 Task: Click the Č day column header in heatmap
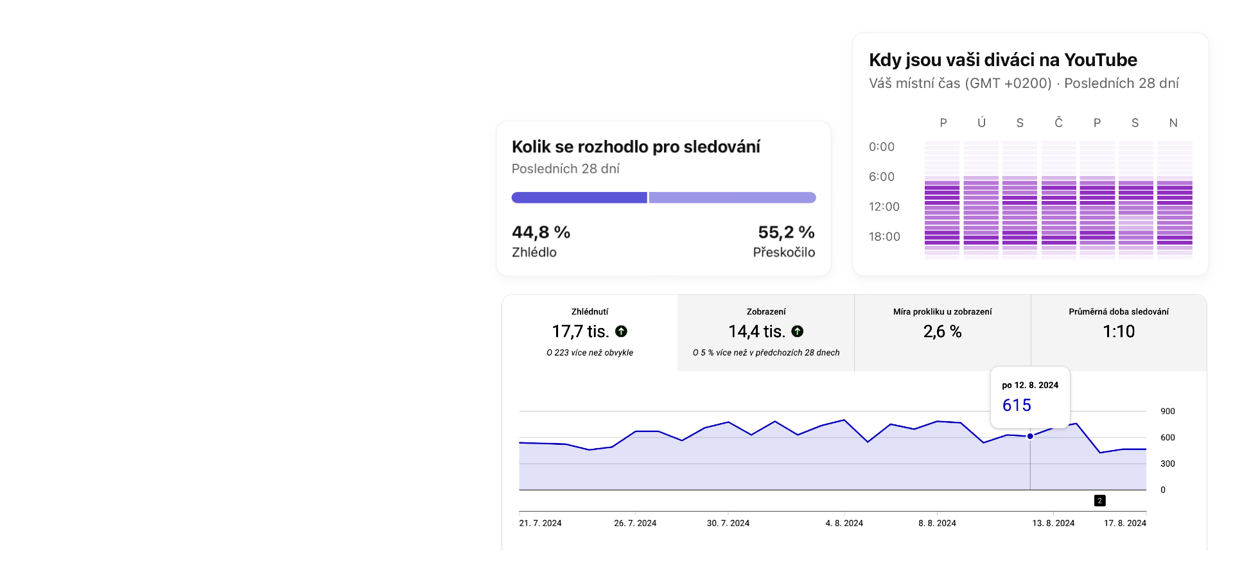(1059, 123)
